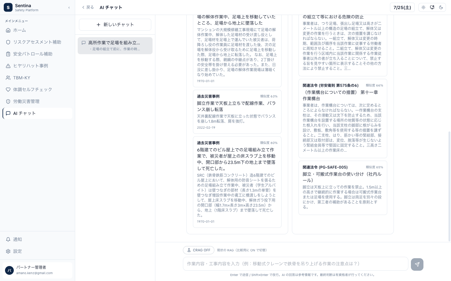This screenshot has height=281, width=451.
Task: Open the ホーム menu item
Action: [x=37, y=30]
